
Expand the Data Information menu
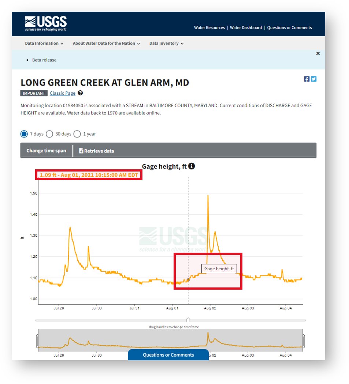(44, 43)
